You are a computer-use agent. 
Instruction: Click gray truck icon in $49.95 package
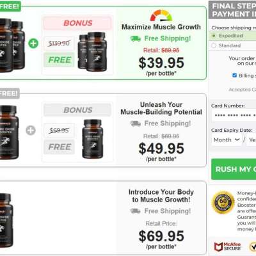pyautogui.click(x=136, y=124)
